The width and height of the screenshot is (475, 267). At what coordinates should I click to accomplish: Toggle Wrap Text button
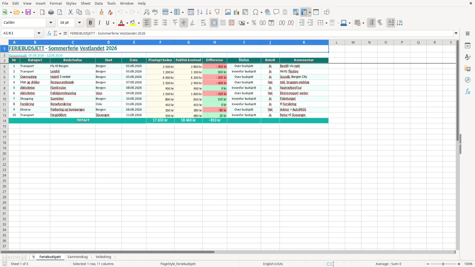click(x=203, y=23)
